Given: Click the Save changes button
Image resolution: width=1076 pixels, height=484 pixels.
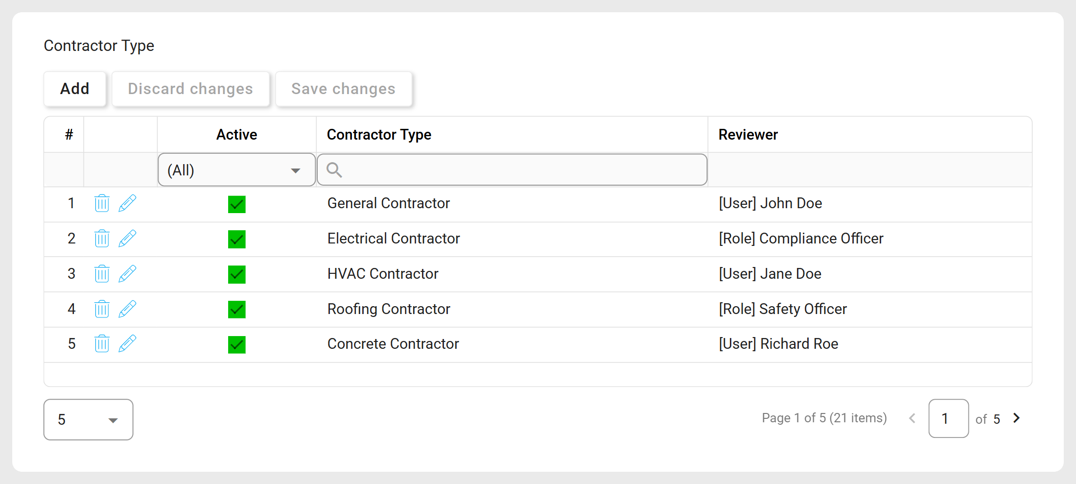Looking at the screenshot, I should (x=343, y=89).
